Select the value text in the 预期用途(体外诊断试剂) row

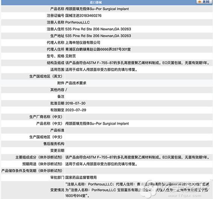pos(102,164)
